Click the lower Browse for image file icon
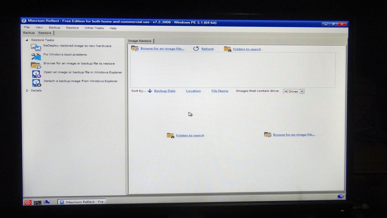 268,134
